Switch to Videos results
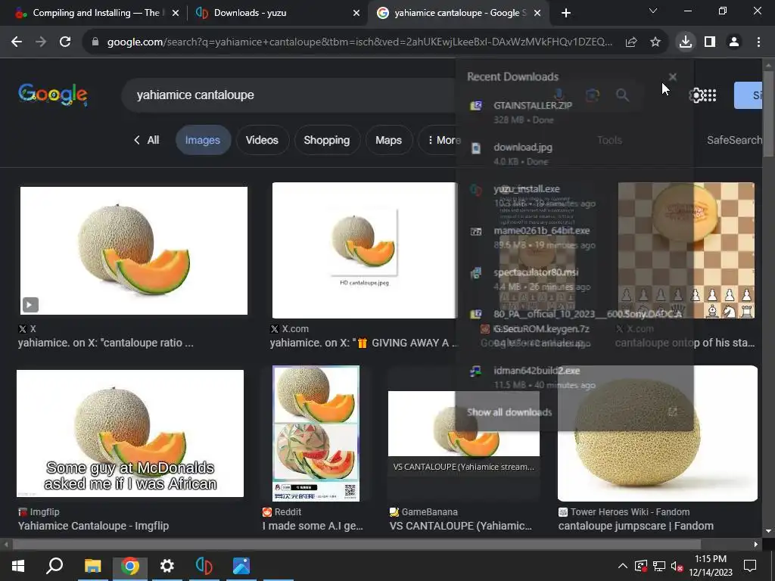This screenshot has height=581, width=775. 262,140
